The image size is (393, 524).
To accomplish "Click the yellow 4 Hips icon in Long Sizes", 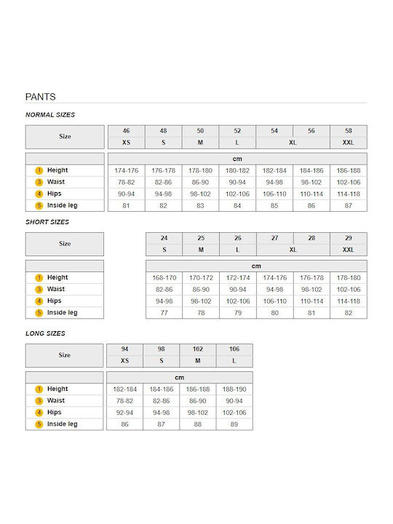I will (39, 413).
